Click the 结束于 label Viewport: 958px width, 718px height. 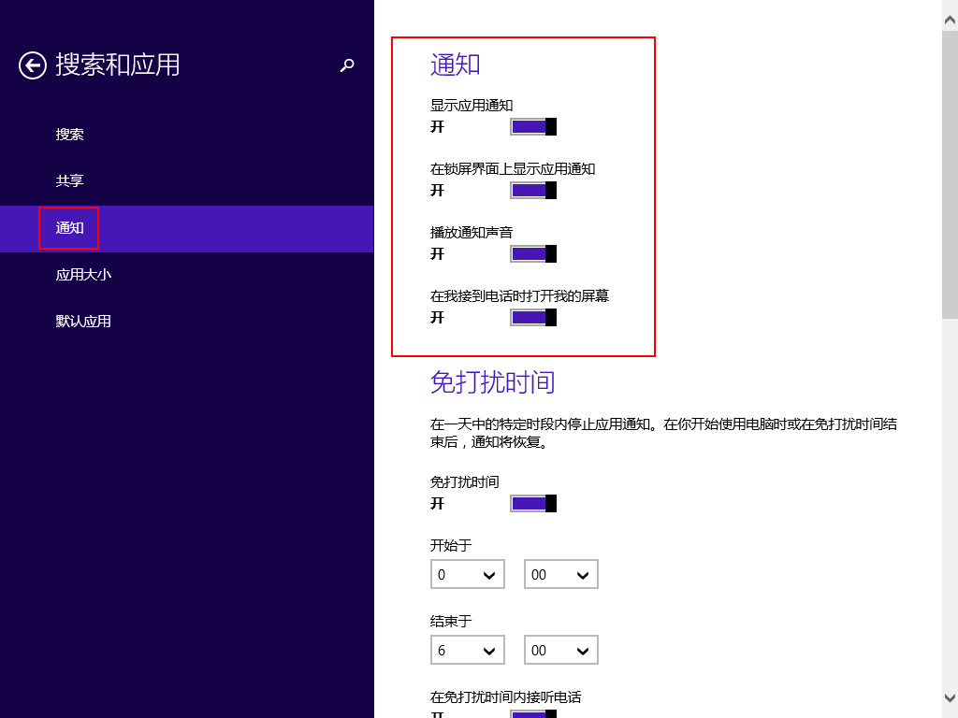[451, 621]
